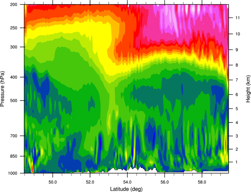Viewport: 251px width, 192px height.
Task: Click the 50.0 latitude tick label
Action: tap(53, 182)
